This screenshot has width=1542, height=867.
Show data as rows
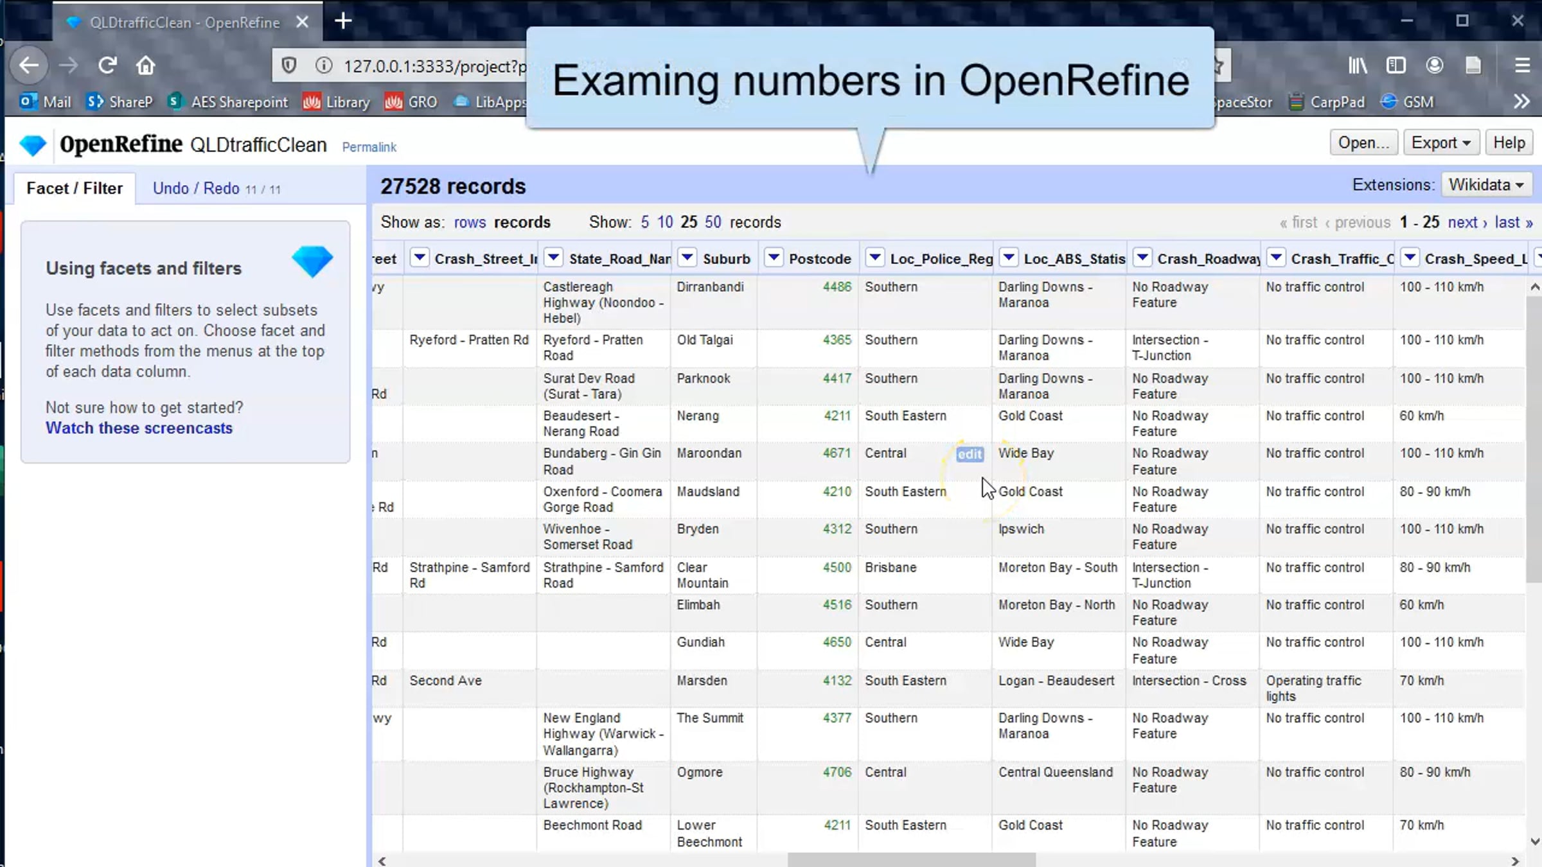[x=470, y=222]
